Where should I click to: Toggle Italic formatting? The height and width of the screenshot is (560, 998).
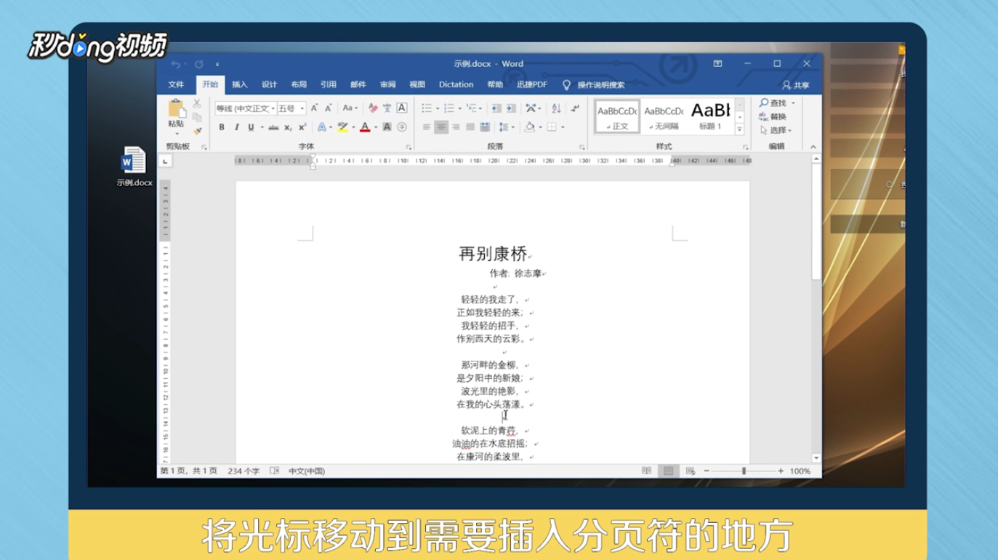pos(236,127)
